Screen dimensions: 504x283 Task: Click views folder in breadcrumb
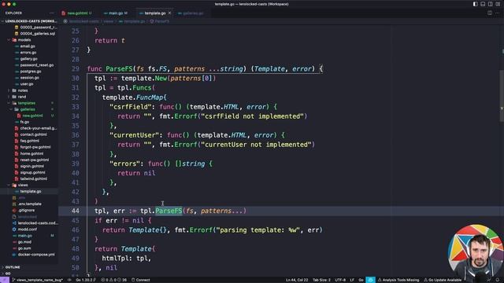(109, 21)
